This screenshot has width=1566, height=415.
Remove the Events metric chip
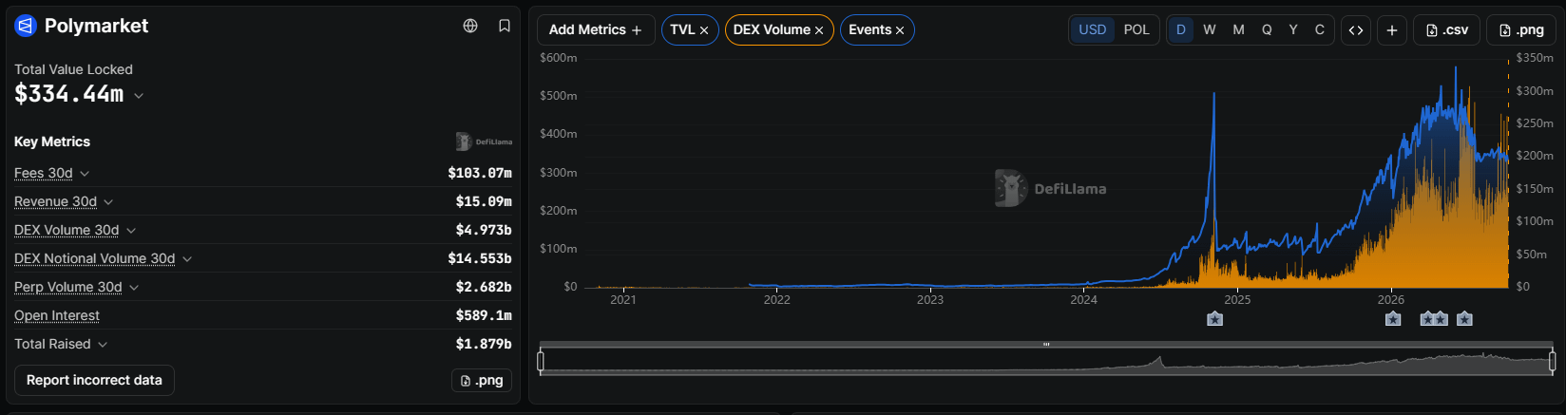[900, 30]
